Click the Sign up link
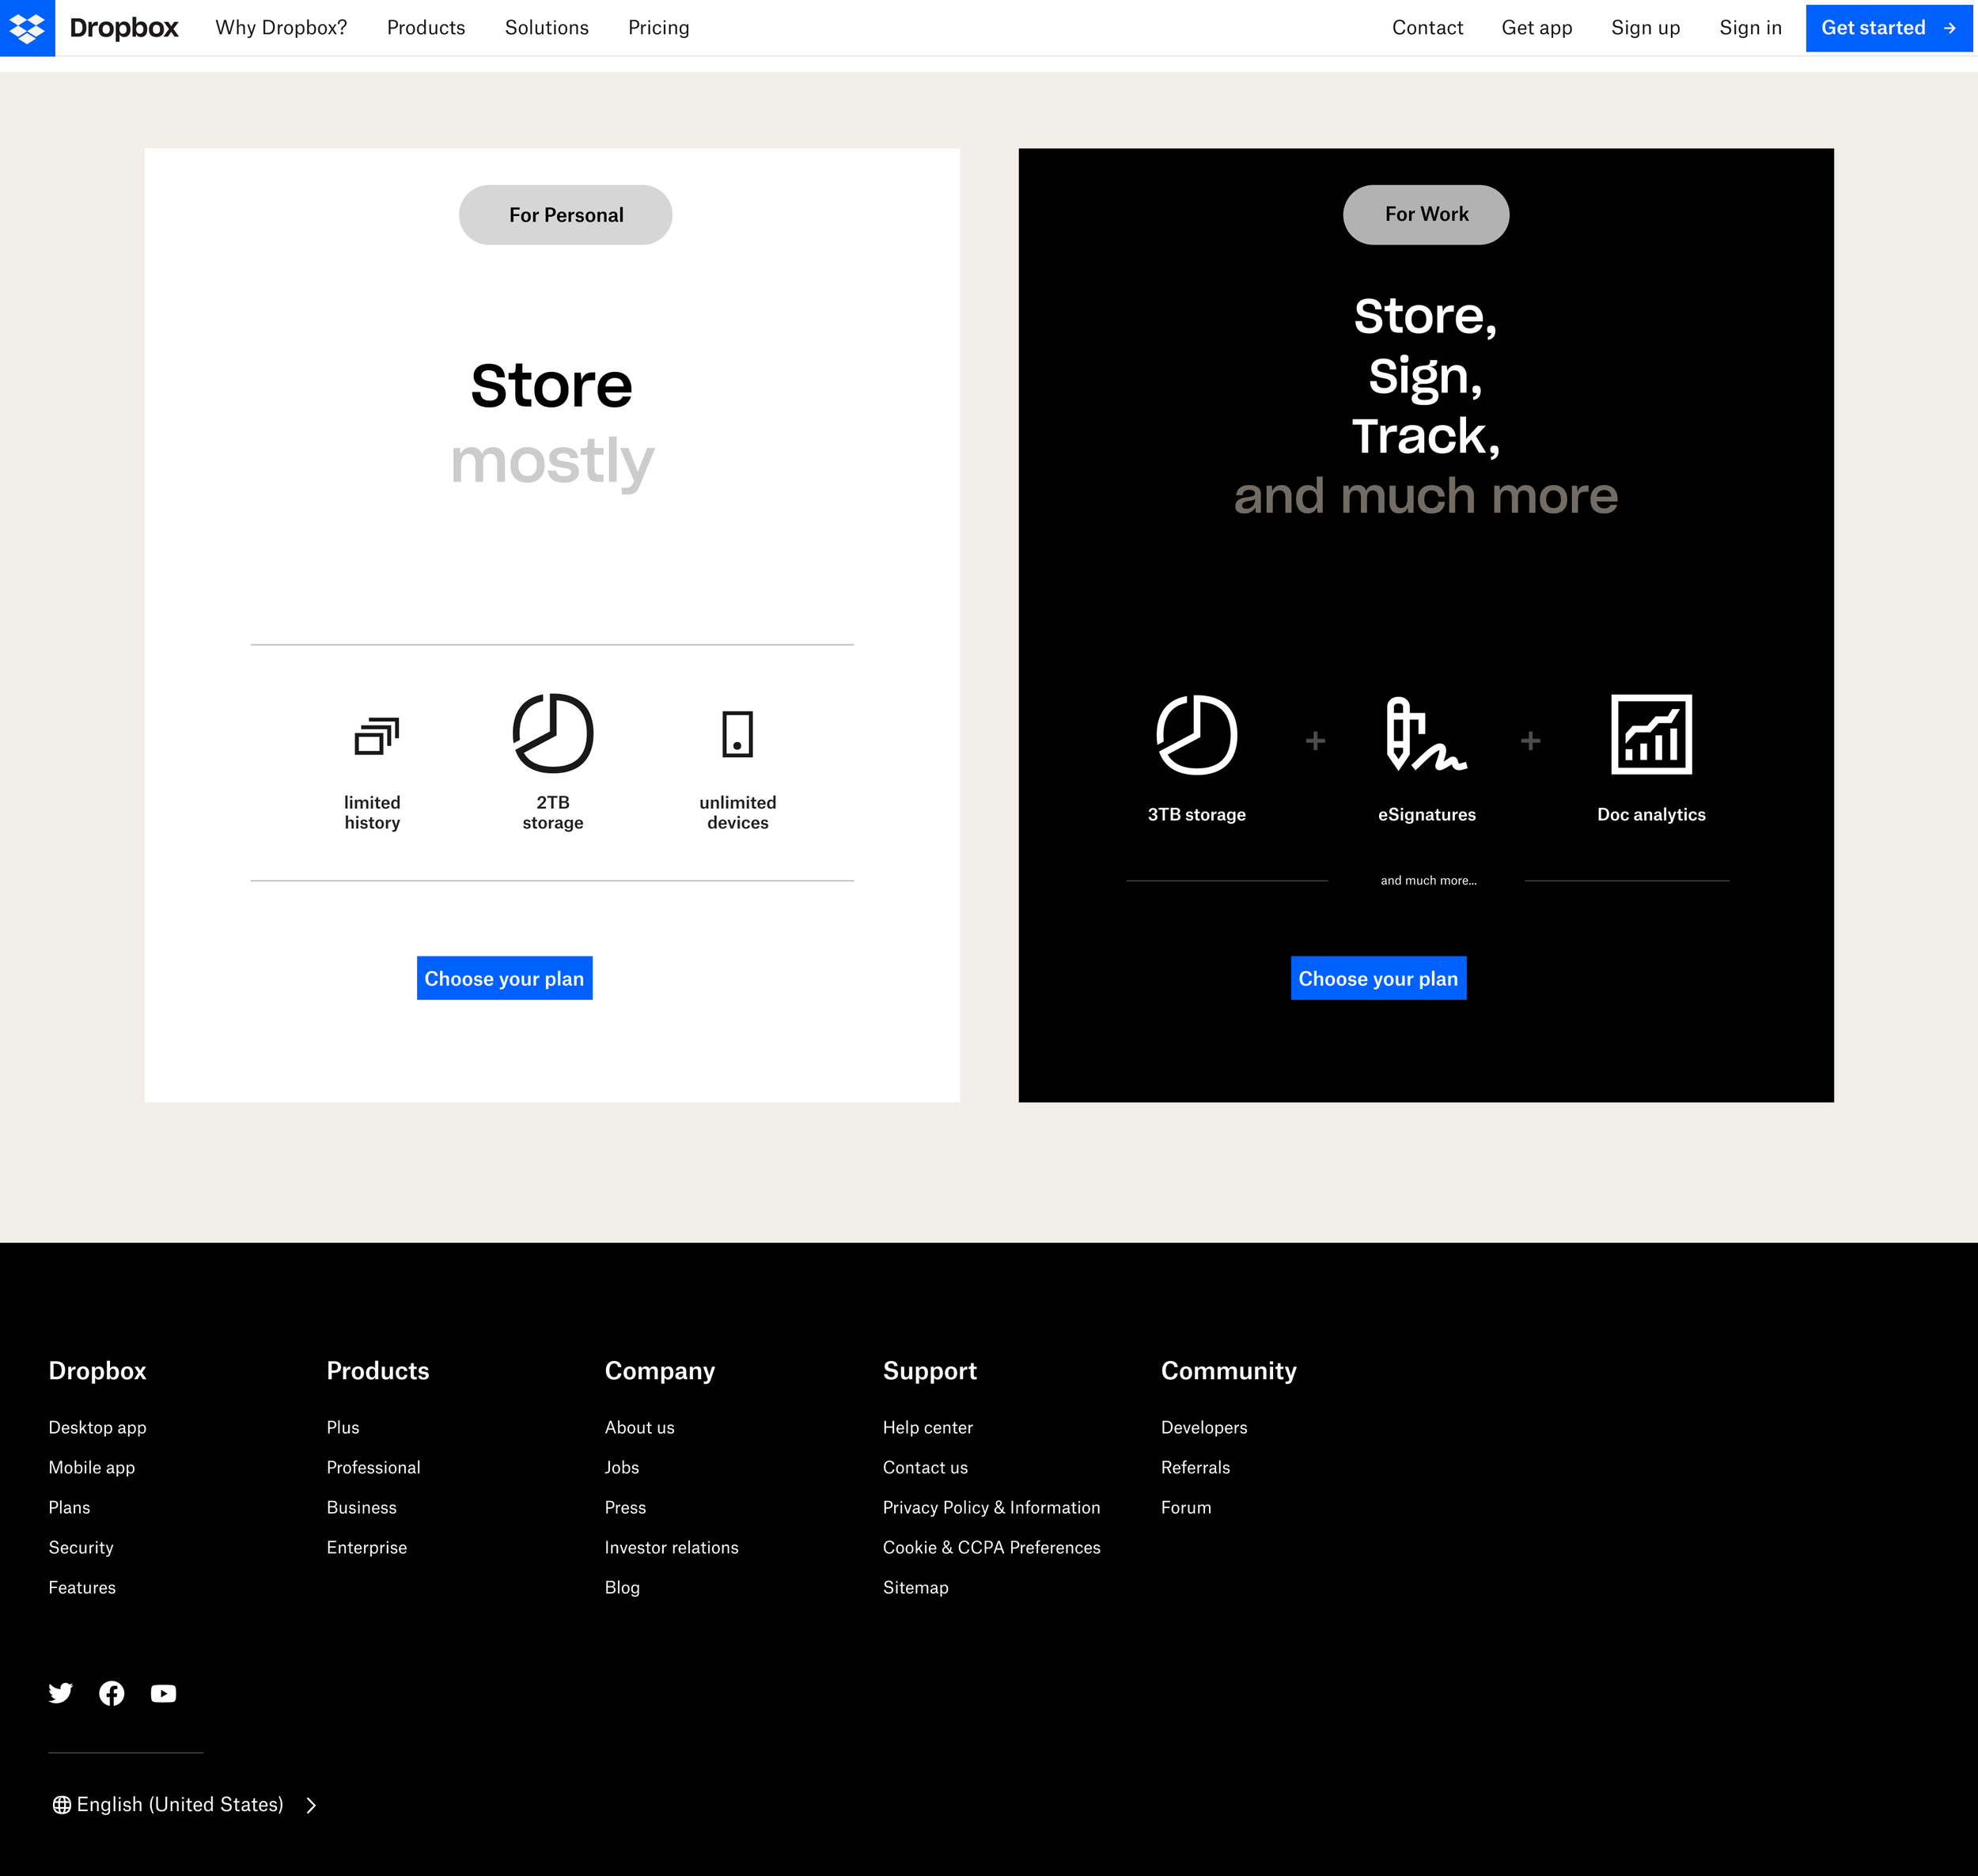The width and height of the screenshot is (1978, 1876). 1646,28
